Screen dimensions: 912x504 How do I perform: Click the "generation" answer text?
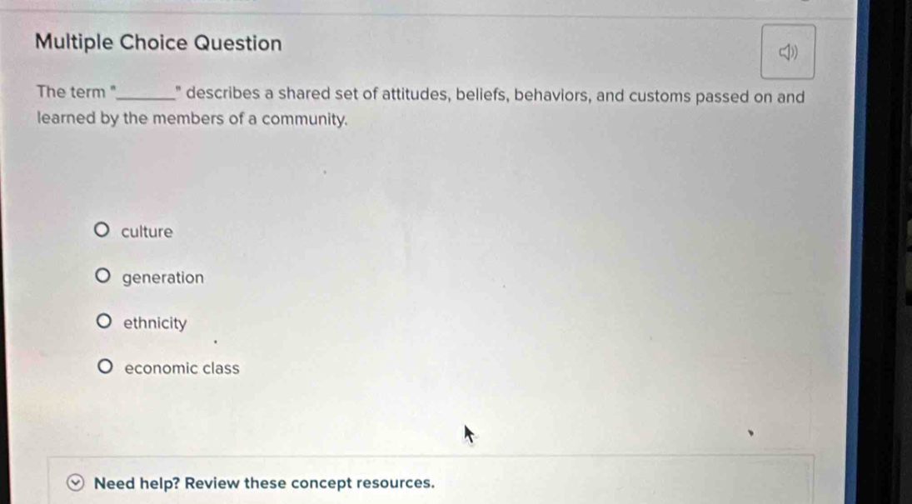tap(163, 277)
